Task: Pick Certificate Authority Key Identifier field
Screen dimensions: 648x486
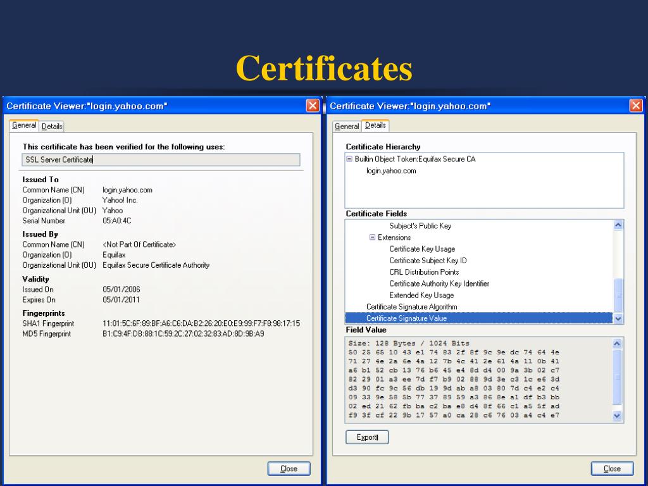Action: tap(439, 283)
